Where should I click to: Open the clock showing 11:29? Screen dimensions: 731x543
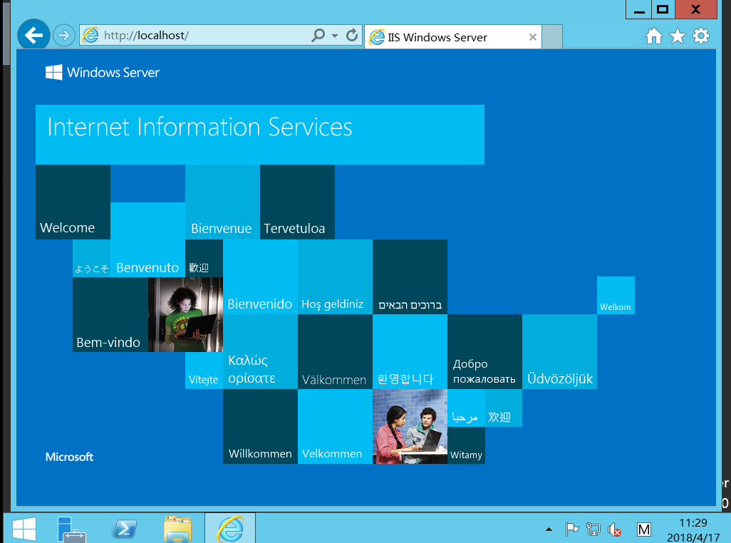click(x=693, y=529)
